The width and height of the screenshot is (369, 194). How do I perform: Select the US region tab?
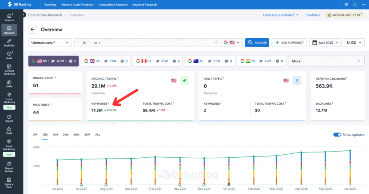coord(54,61)
